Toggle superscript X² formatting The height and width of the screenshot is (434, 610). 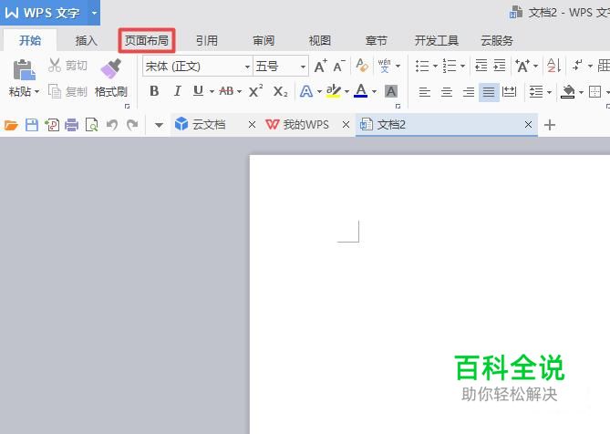tap(255, 91)
